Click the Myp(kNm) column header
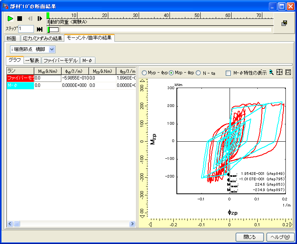297x244 pixels. pos(48,71)
